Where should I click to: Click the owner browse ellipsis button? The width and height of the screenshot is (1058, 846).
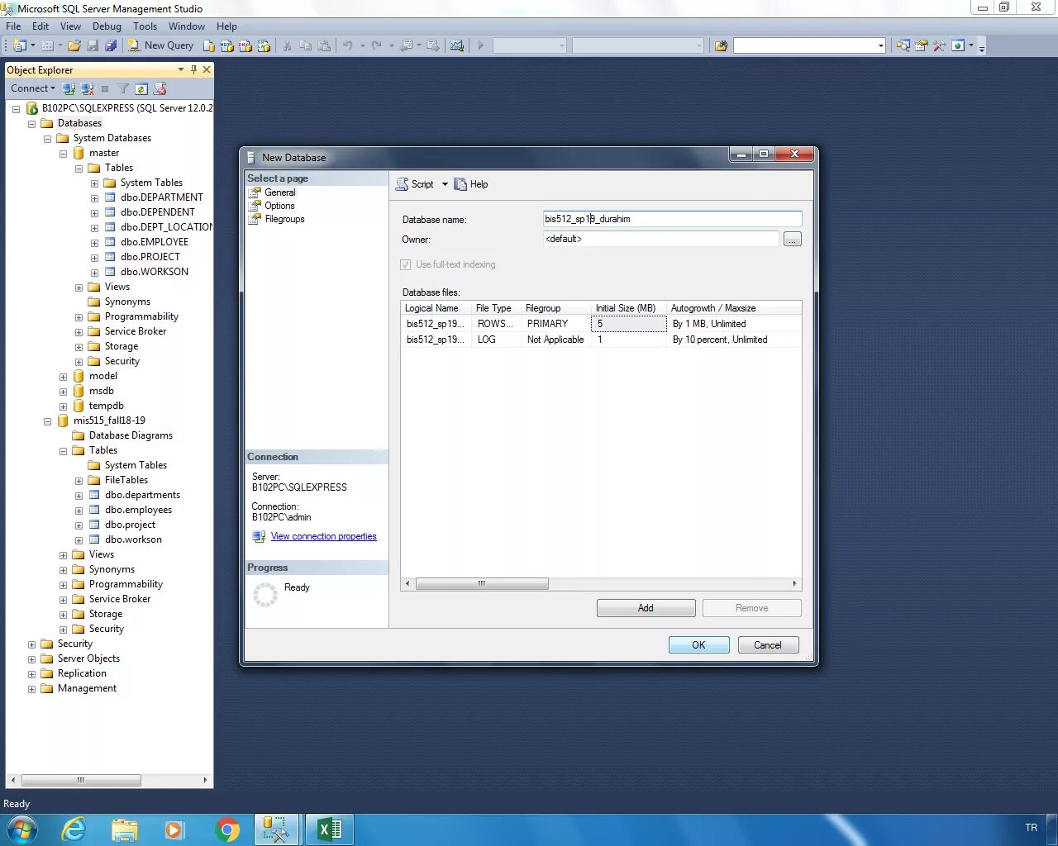point(793,240)
